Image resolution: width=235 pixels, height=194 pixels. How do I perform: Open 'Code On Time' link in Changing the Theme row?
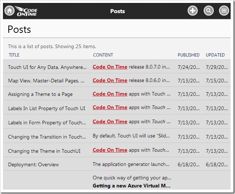pos(110,150)
